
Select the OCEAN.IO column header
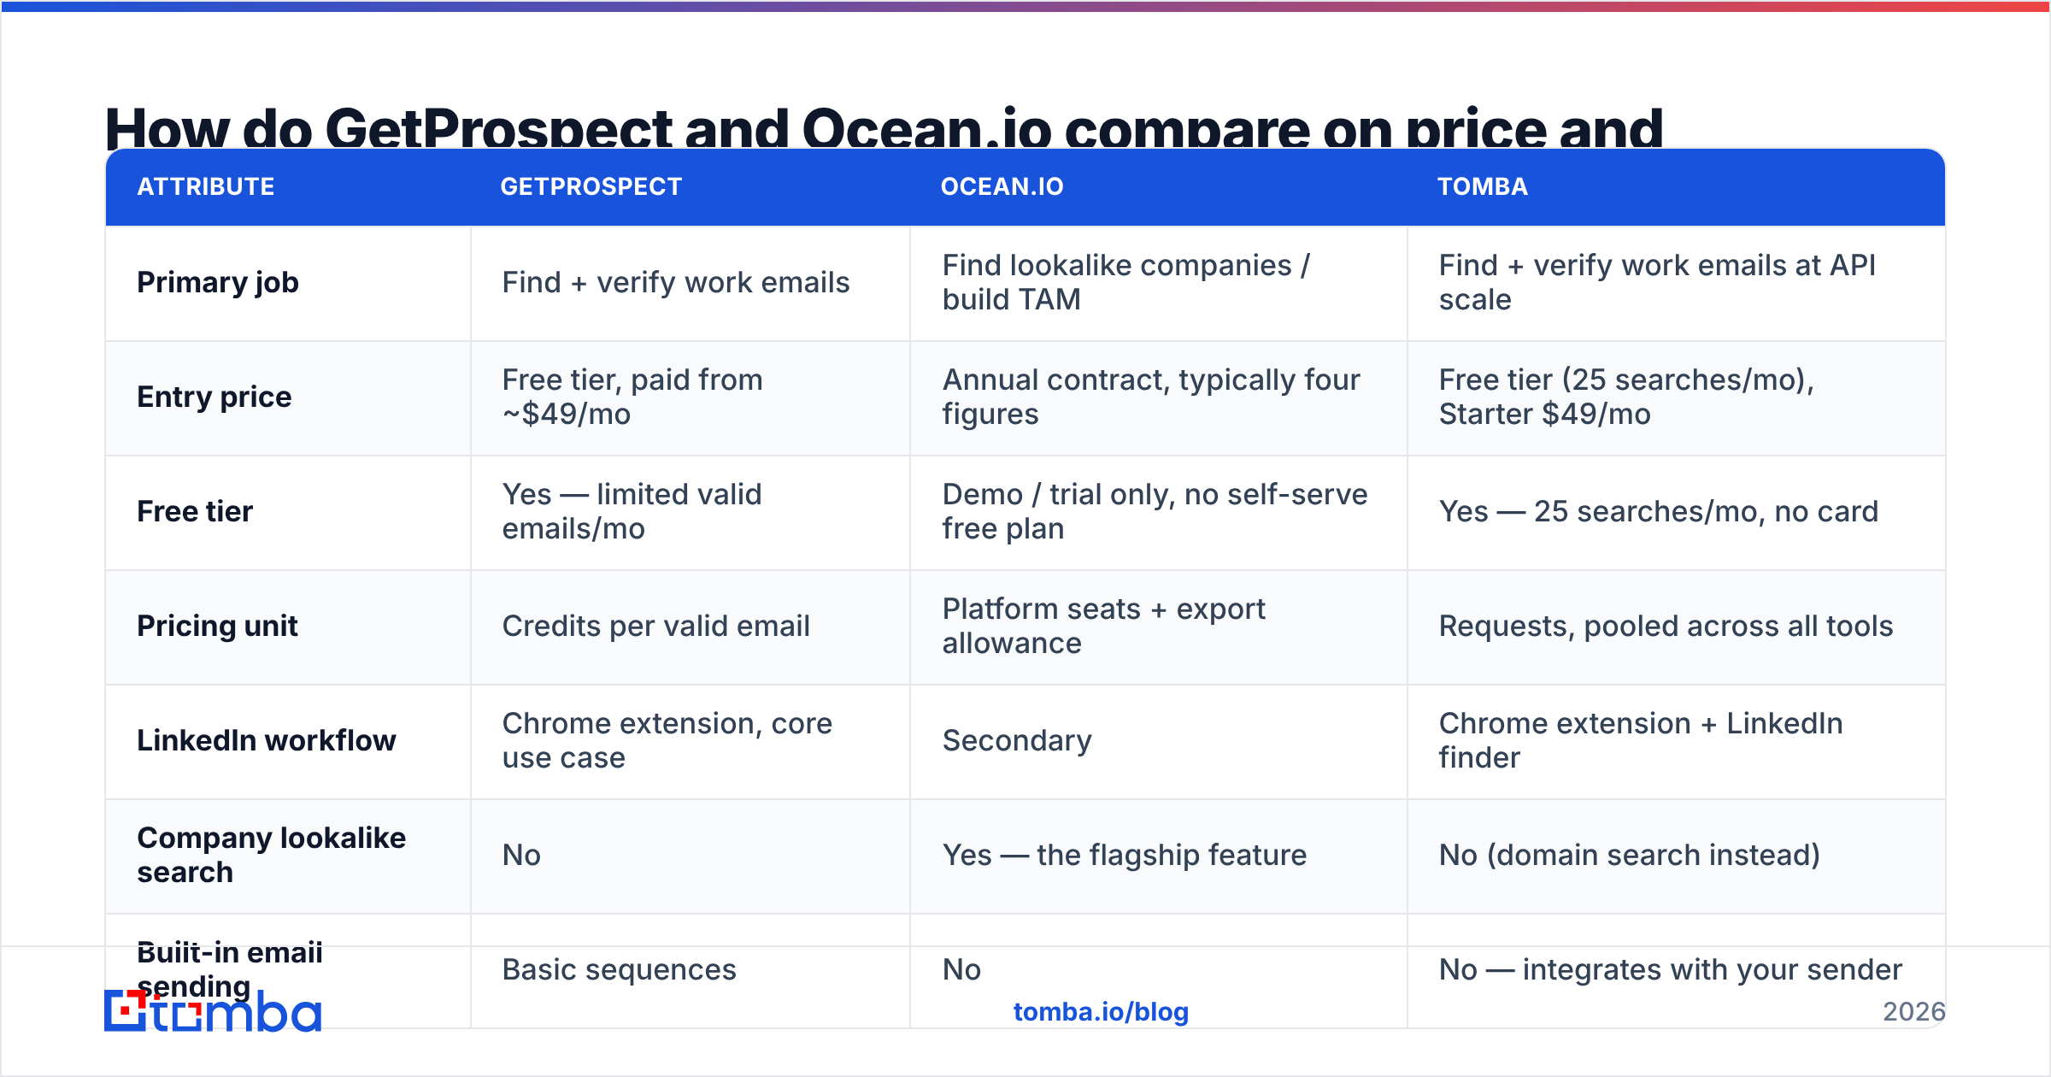[x=1002, y=187]
